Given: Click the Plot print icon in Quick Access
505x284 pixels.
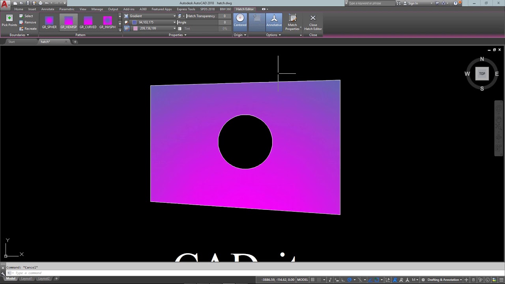Looking at the screenshot, I should 40,3.
